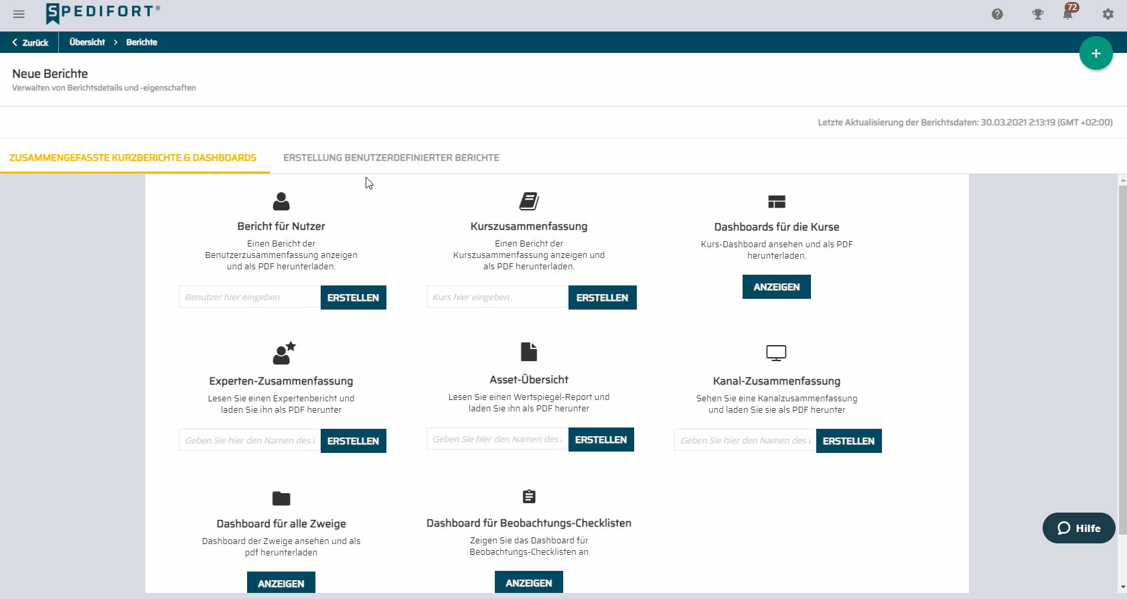Click the Spedifort logo
The width and height of the screenshot is (1127, 599).
click(x=103, y=13)
